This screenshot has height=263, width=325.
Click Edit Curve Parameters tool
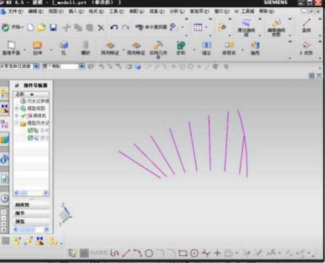[x=276, y=27]
